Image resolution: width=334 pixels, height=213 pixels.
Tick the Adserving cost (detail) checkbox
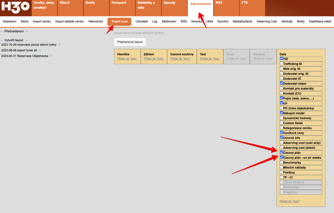[282, 148]
